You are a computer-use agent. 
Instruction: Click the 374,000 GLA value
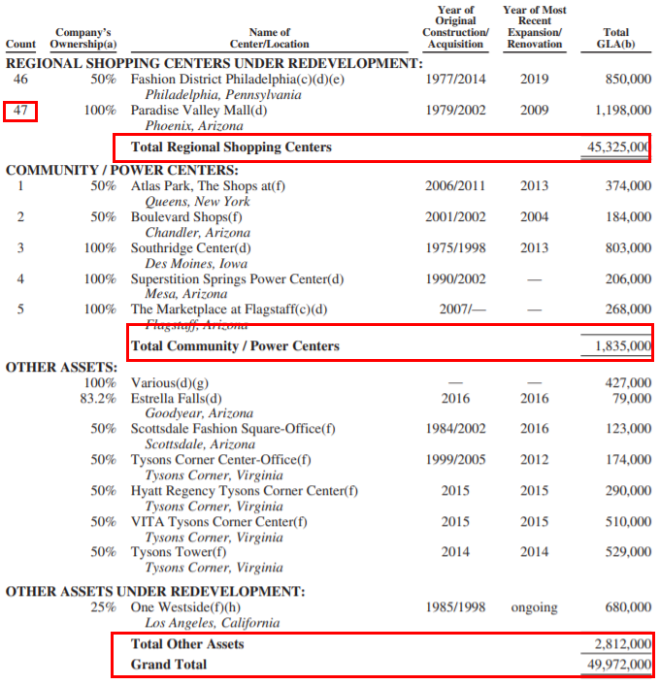(x=628, y=185)
